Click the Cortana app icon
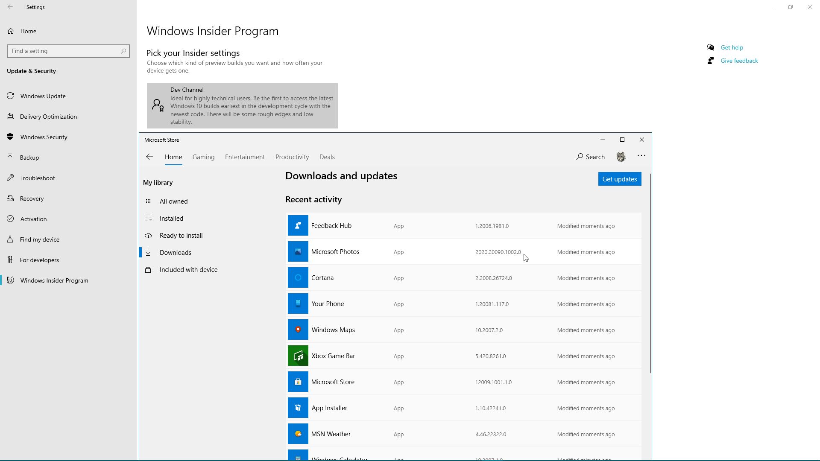 298,278
